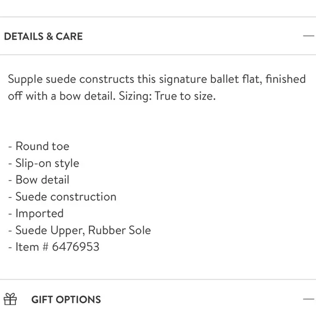
Task: Collapse the Details & Care section minus icon
Action: pyautogui.click(x=308, y=36)
